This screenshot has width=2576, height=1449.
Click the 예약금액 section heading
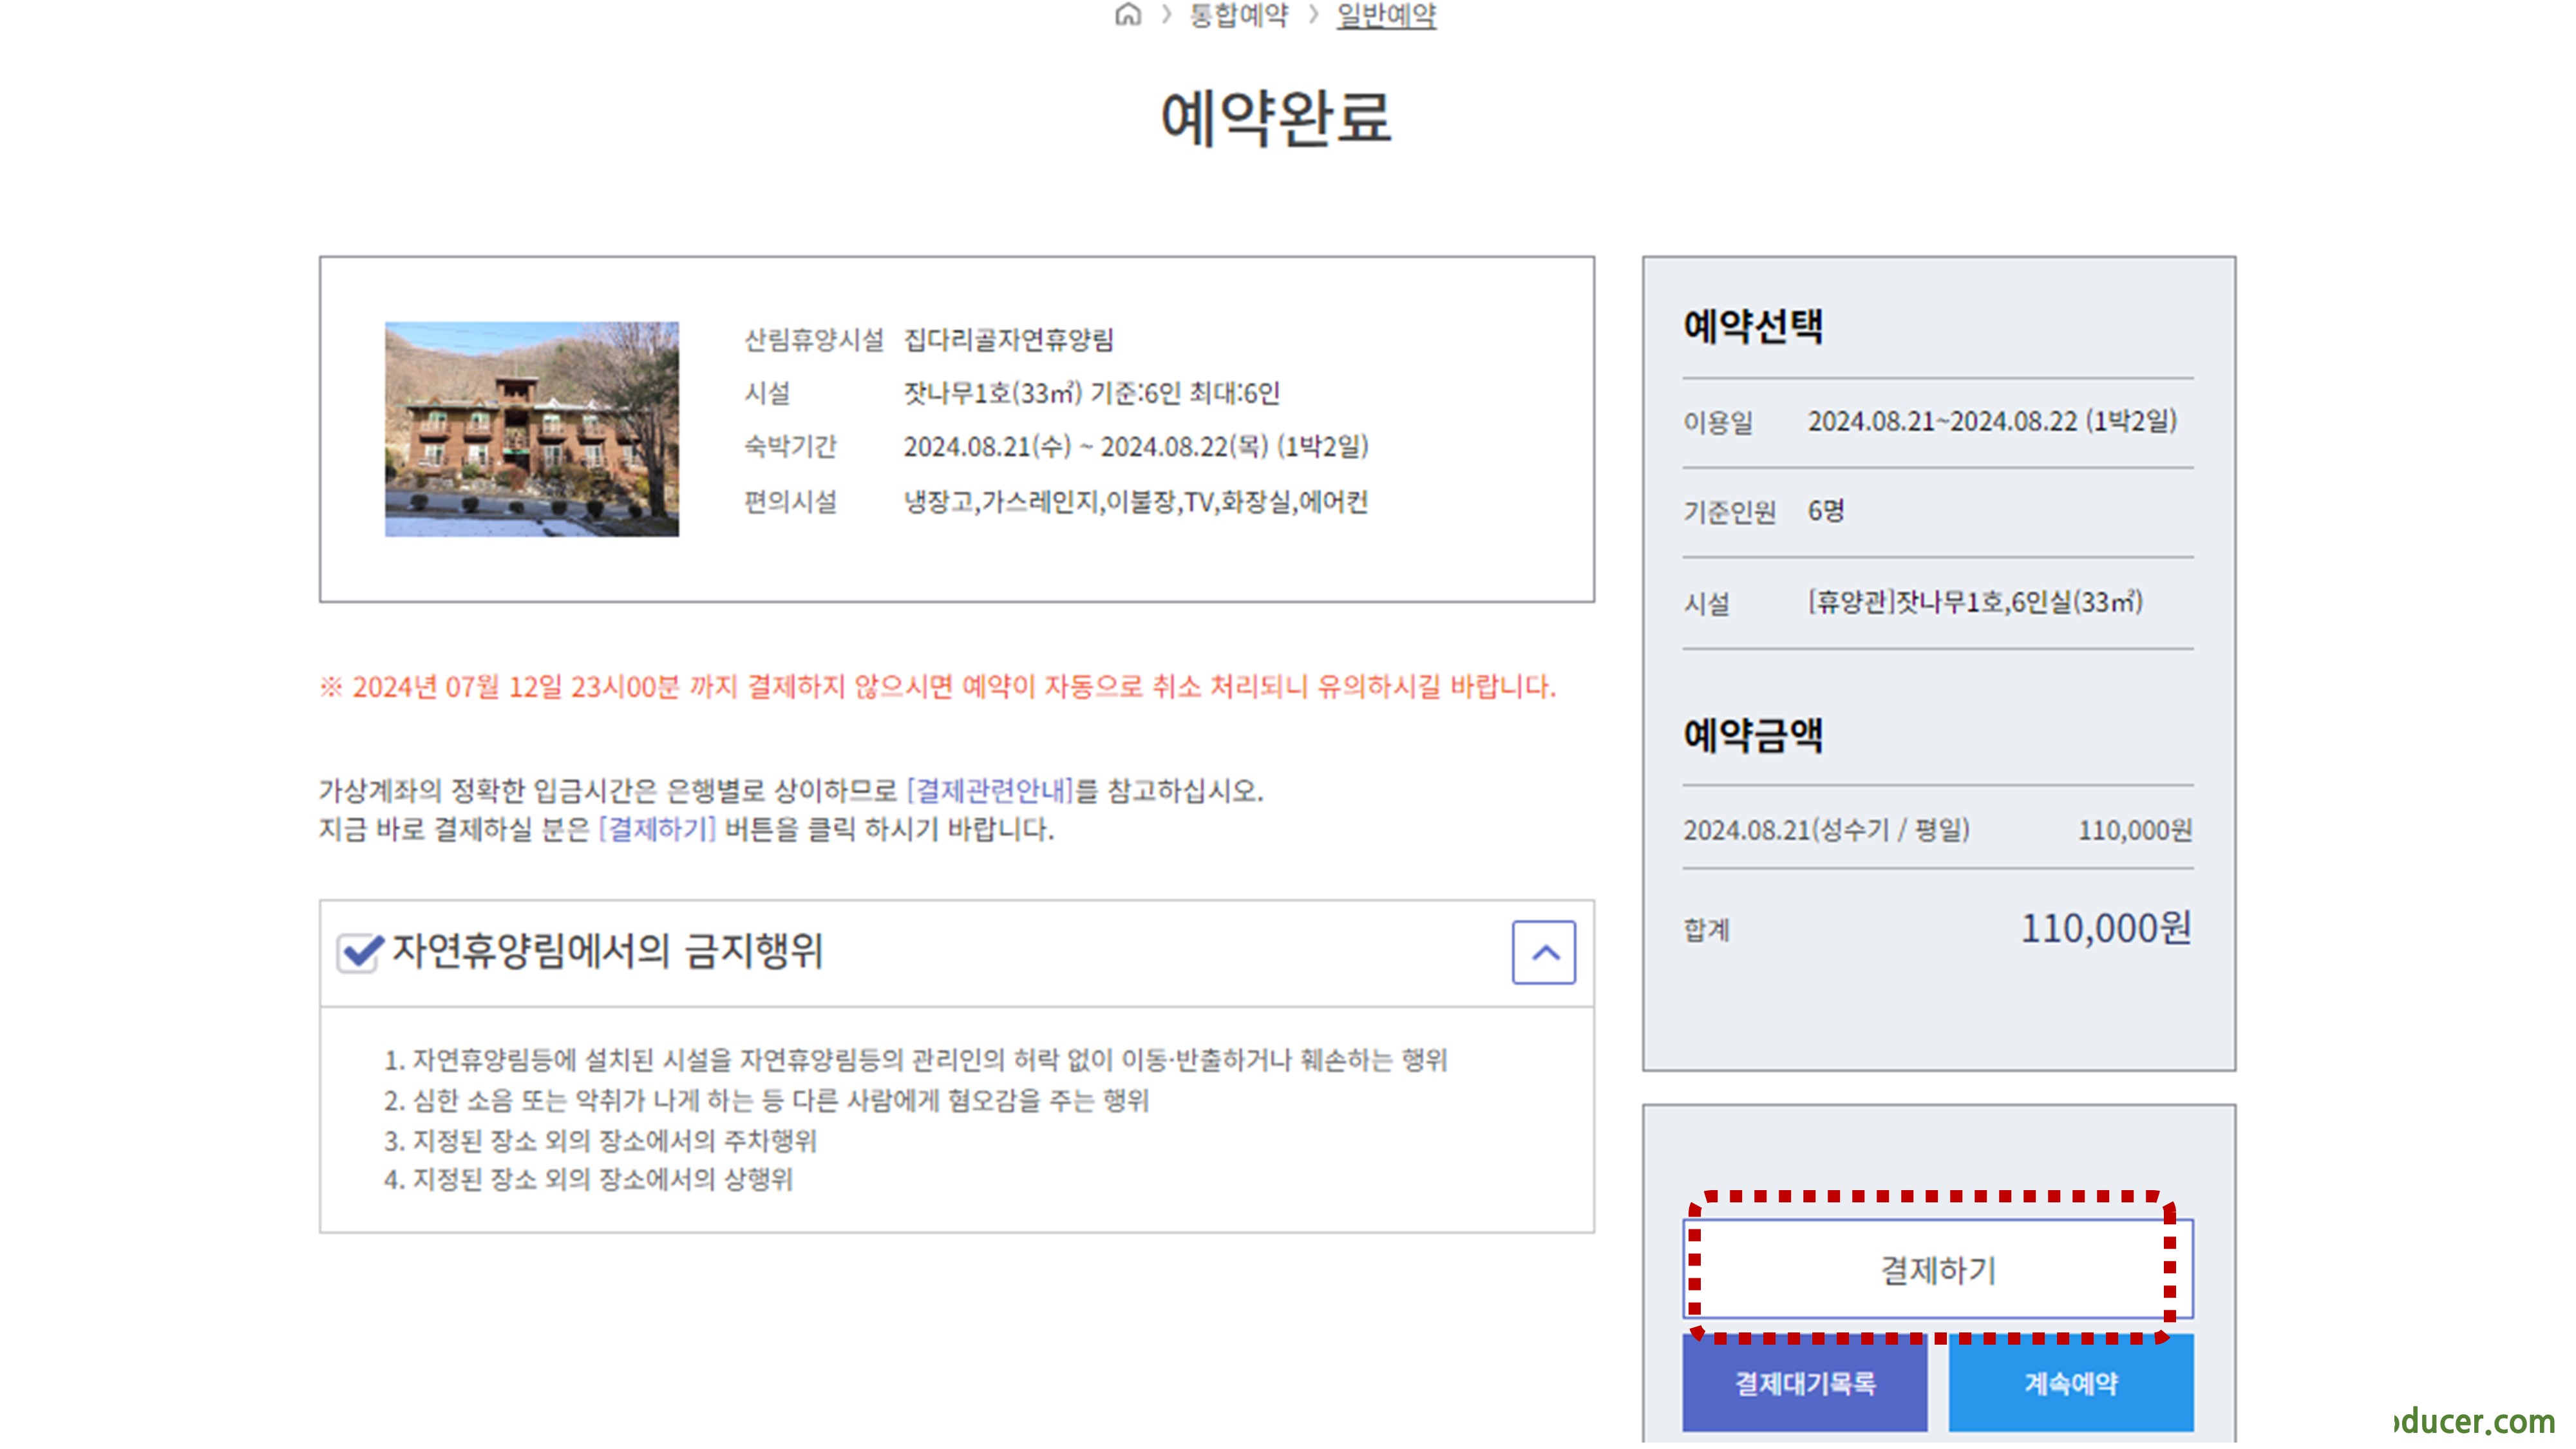click(x=1753, y=736)
